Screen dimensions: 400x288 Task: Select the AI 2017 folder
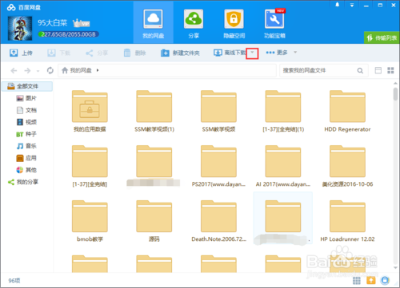click(283, 166)
